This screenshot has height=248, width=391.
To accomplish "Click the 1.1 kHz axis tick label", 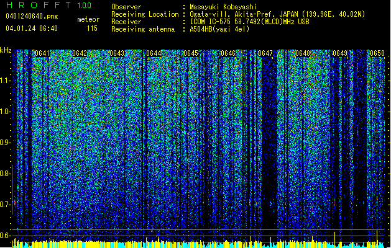I will (x=6, y=81).
